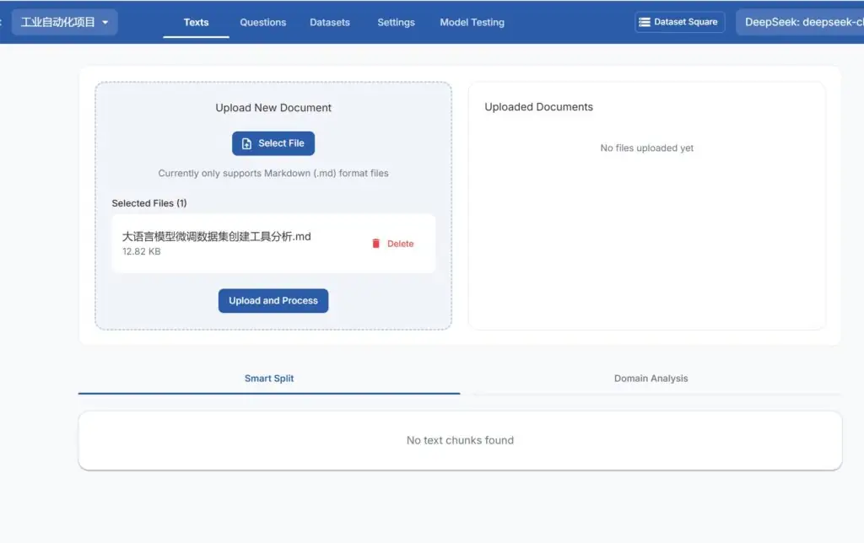864x543 pixels.
Task: Go to the Datasets tab
Action: (x=329, y=22)
